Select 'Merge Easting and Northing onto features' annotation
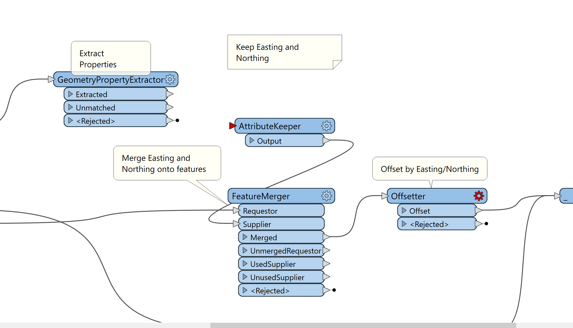Viewport: 573px width, 328px height. click(x=167, y=163)
